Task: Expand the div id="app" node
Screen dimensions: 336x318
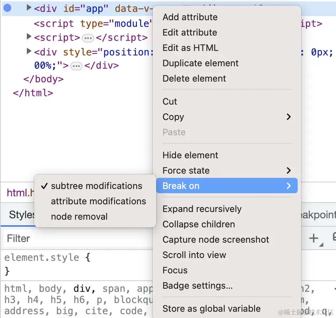Action: click(x=29, y=8)
